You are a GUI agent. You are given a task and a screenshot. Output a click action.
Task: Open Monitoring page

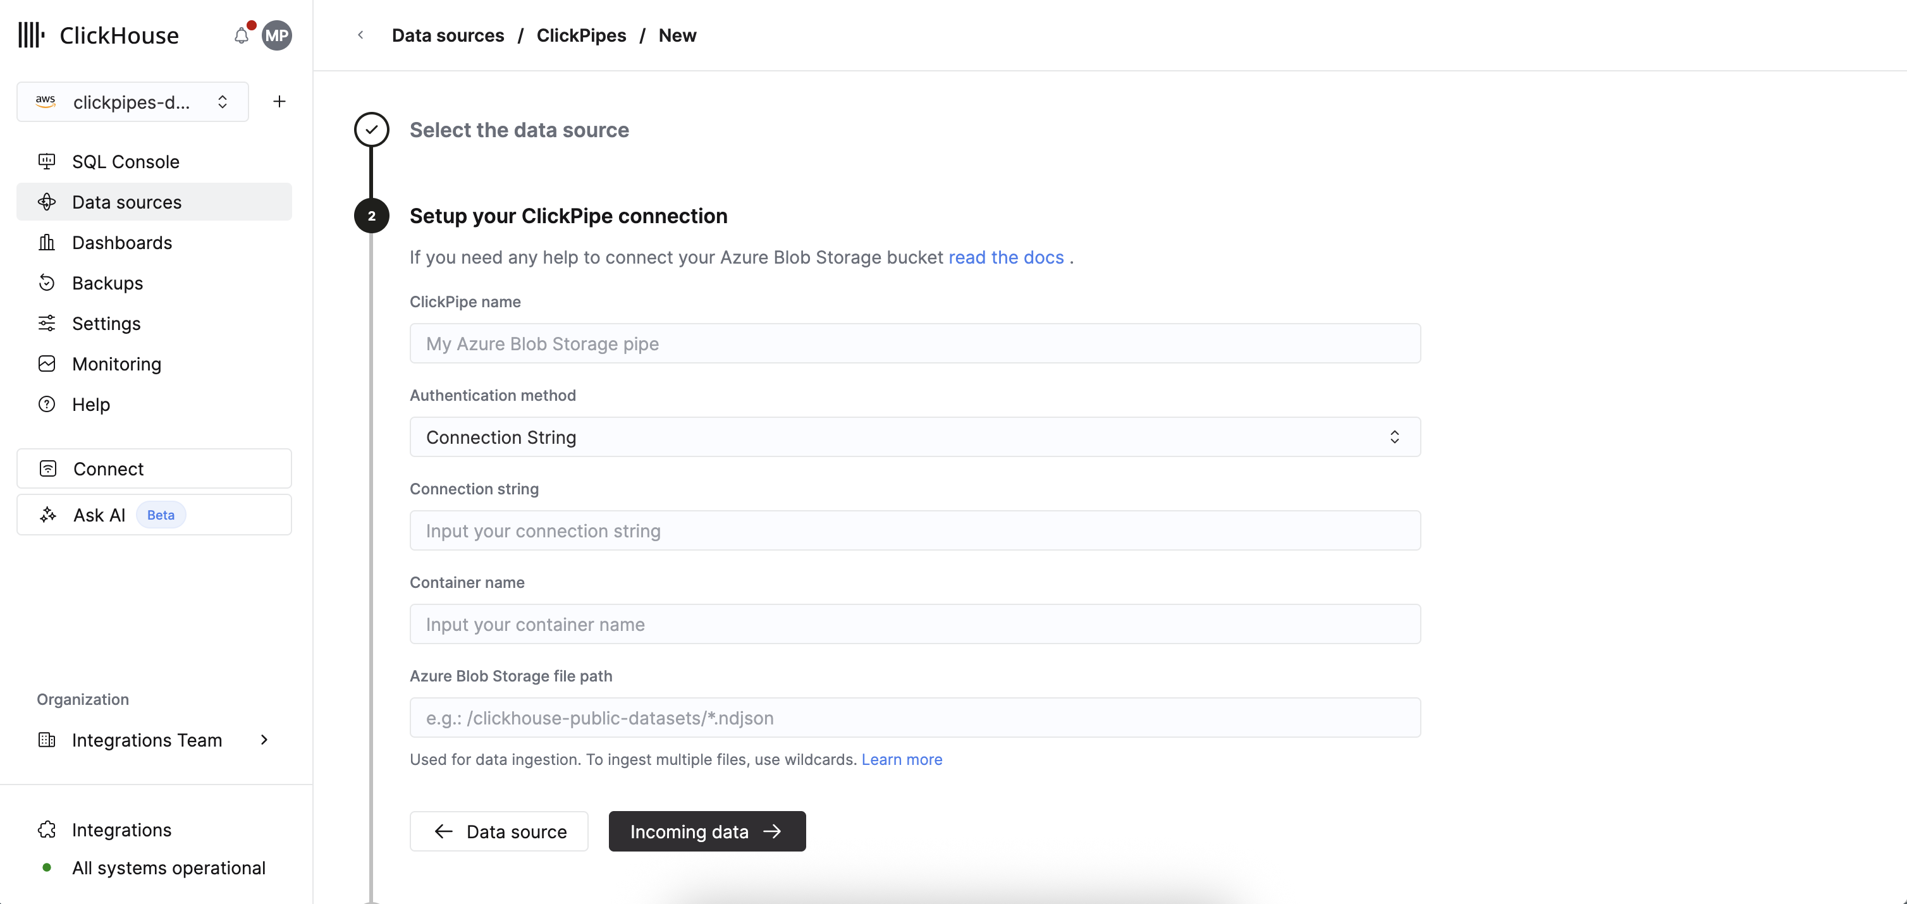[116, 363]
